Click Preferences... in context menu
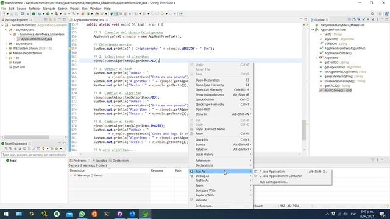 (205, 206)
